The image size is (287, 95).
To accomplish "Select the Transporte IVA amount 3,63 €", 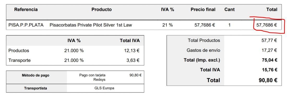I will click(133, 60).
